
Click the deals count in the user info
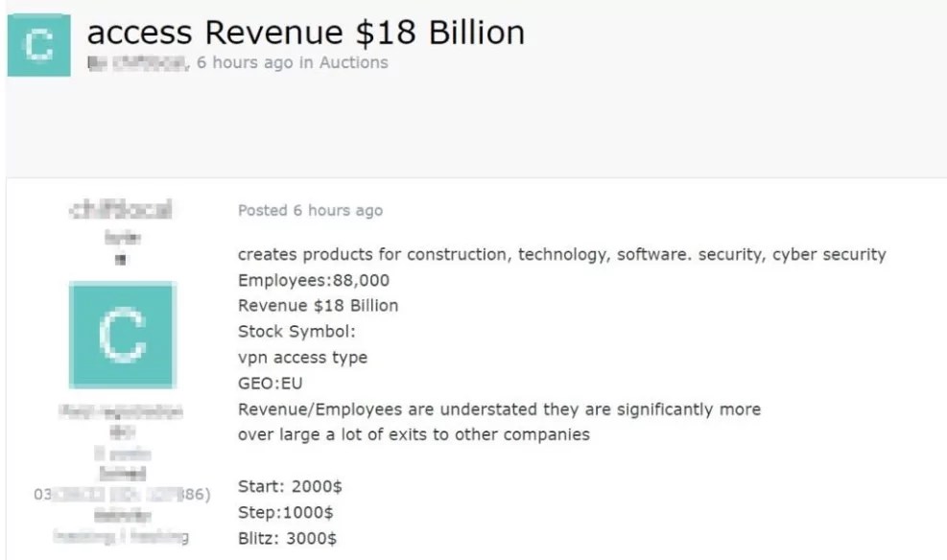tap(124, 452)
